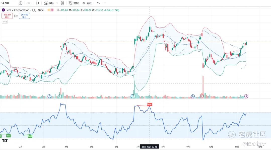Click the 3.50 spread value
The image size is (271, 150).
pyautogui.click(x=16, y=16)
